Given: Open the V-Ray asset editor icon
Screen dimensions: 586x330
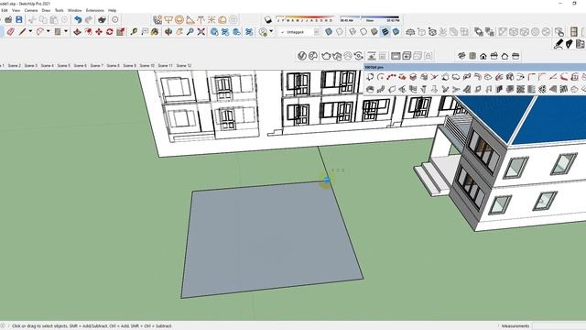Looking at the screenshot, I should (x=302, y=56).
